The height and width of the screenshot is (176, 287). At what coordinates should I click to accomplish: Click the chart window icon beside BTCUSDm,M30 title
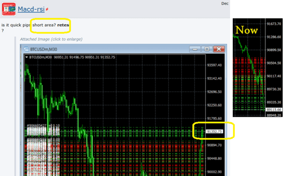point(26,49)
